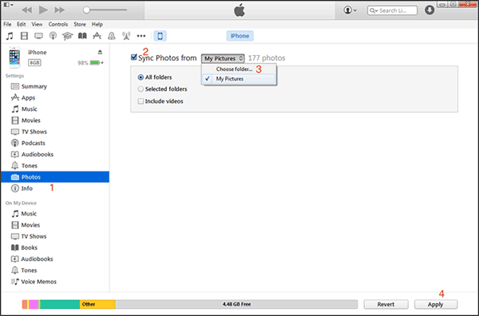Open Voice Memos under On My Device

click(x=55, y=282)
